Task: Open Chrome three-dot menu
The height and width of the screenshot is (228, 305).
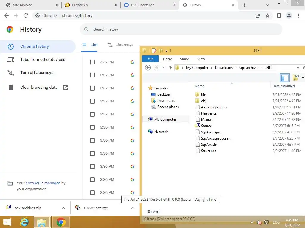Action: pos(298,15)
